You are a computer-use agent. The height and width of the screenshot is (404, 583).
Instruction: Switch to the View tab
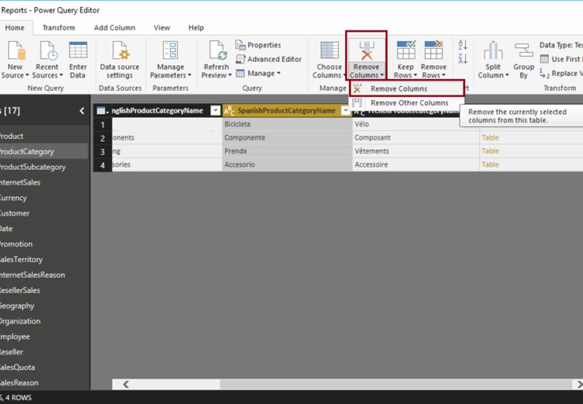coord(162,28)
